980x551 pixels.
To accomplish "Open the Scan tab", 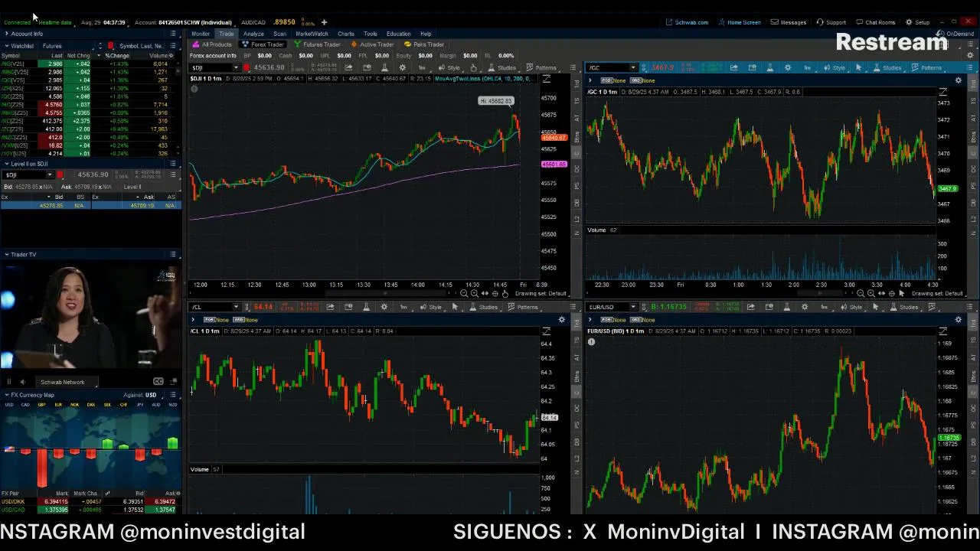I will pos(279,34).
